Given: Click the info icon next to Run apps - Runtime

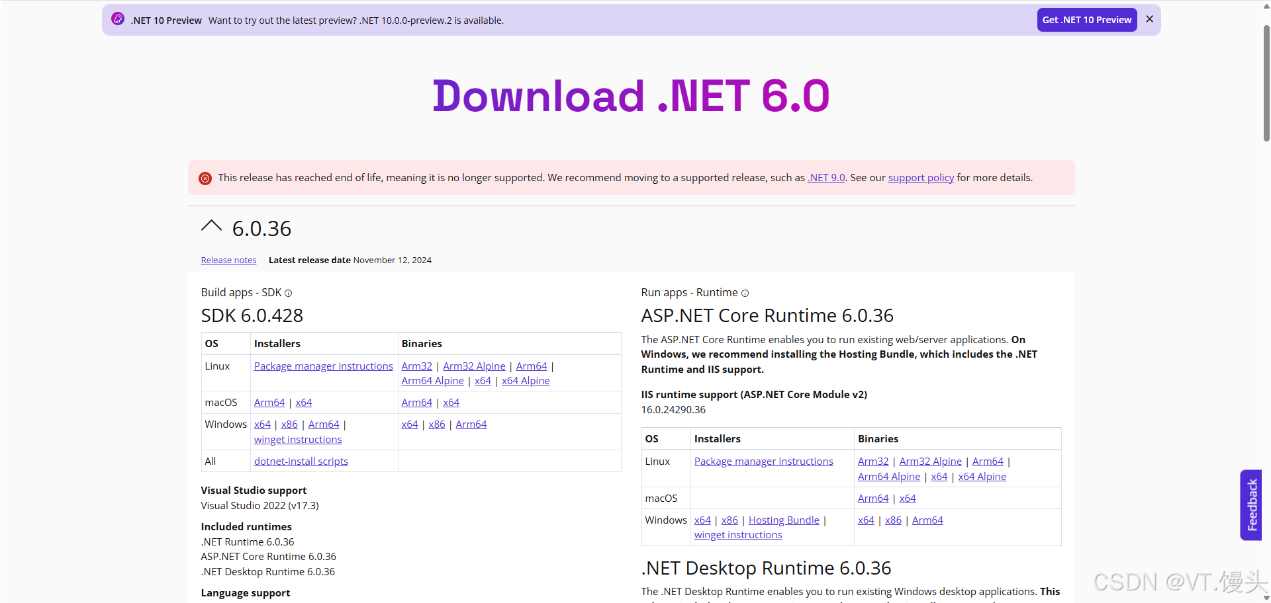Looking at the screenshot, I should pyautogui.click(x=745, y=293).
